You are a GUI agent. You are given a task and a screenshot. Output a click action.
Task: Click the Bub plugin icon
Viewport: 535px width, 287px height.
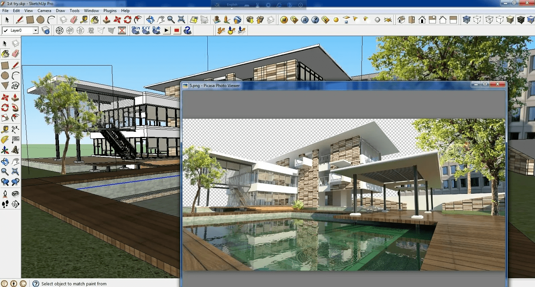[156, 30]
